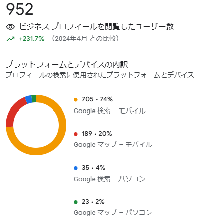Screen dimensions: 201x219
Task: Click the Google マップ – パソコン label
Action: tap(113, 212)
